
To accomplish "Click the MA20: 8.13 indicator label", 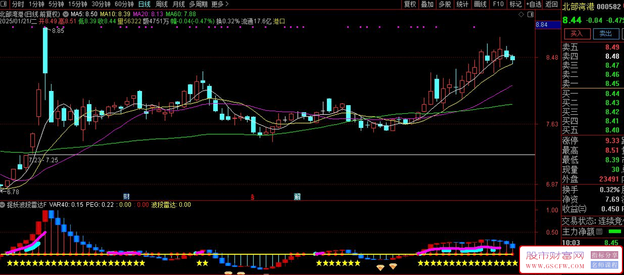I will point(148,14).
